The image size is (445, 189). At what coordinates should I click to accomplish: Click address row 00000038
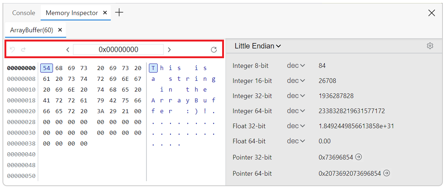(x=21, y=143)
